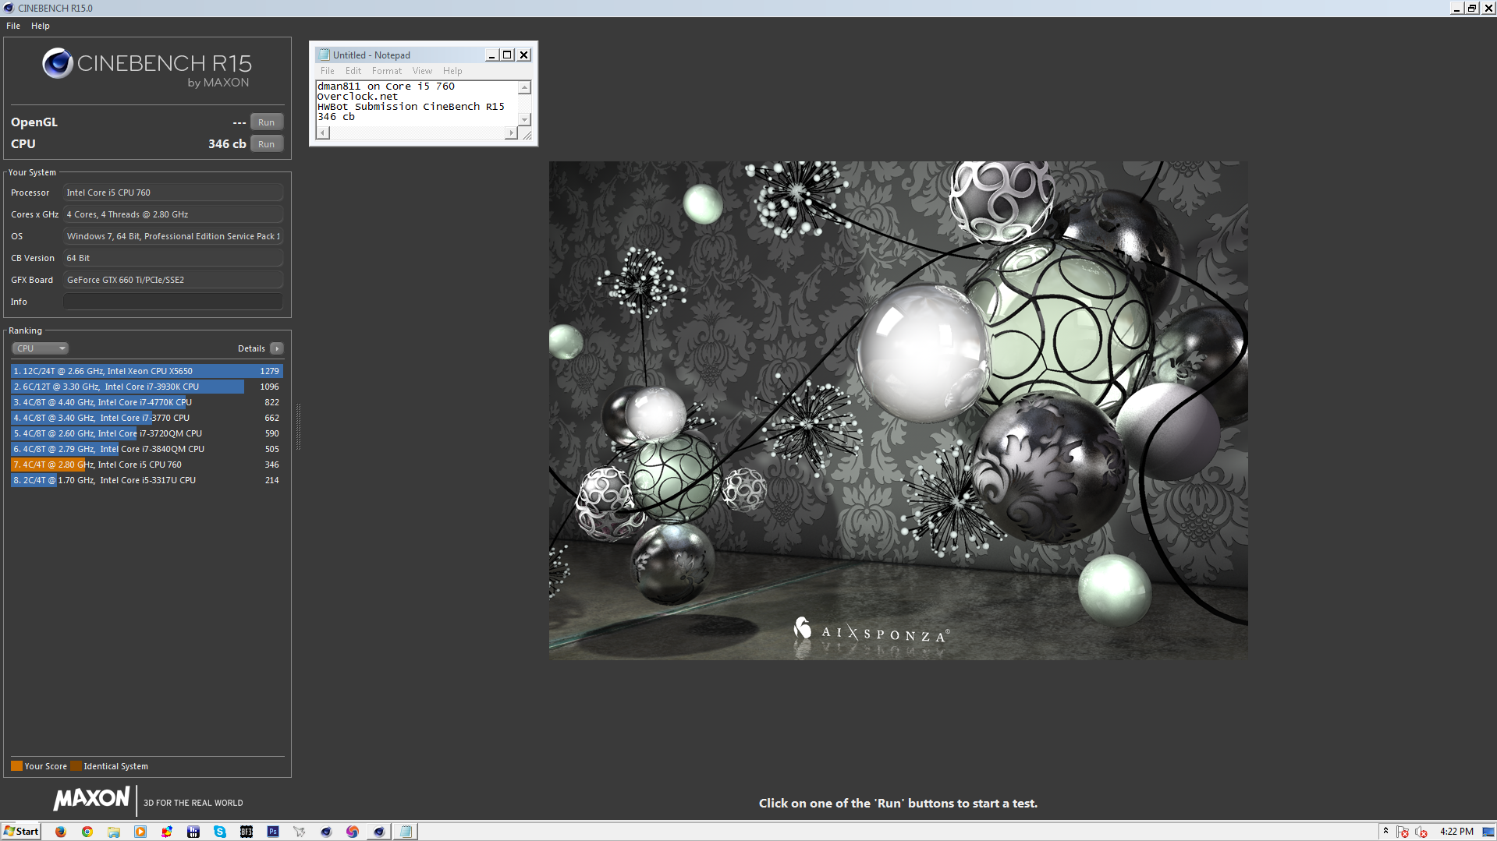The width and height of the screenshot is (1497, 841).
Task: Click Notepad scroll right arrow
Action: click(511, 133)
